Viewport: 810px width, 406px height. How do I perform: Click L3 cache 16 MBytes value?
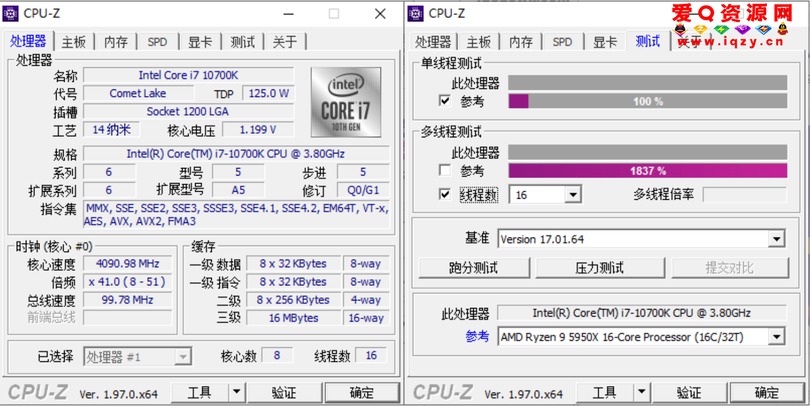pos(294,318)
